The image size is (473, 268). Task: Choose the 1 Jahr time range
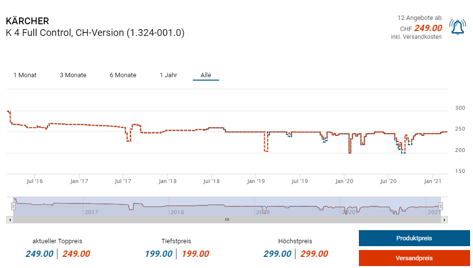click(169, 75)
